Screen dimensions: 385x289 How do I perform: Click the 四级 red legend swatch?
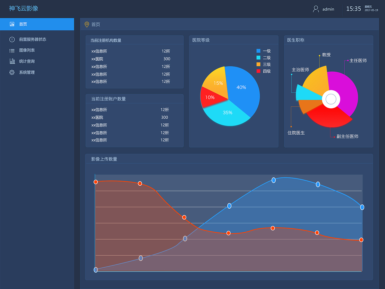(258, 71)
